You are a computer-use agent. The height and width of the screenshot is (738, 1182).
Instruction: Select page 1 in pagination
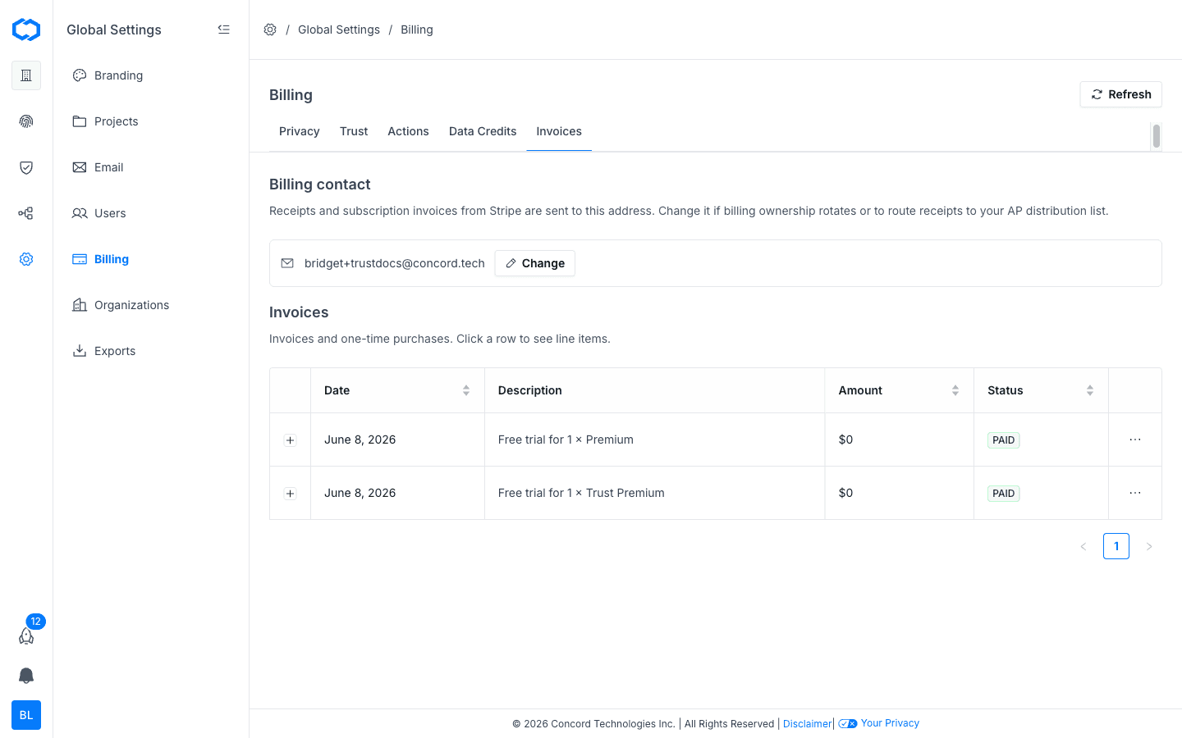click(x=1116, y=546)
